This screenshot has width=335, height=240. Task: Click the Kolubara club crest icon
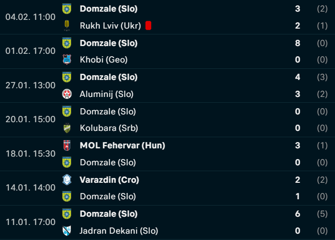click(66, 128)
